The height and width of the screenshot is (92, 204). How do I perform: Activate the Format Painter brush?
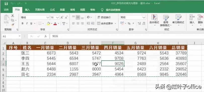(13, 25)
